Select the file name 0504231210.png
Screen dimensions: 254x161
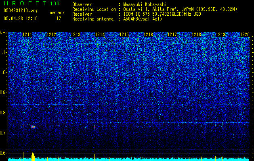[x=21, y=10]
